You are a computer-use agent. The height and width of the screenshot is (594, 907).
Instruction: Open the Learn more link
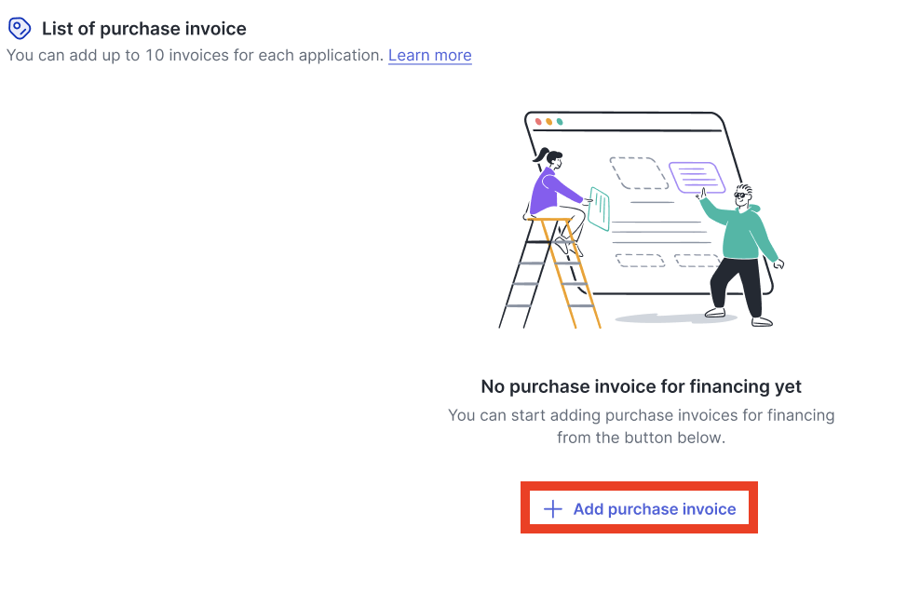click(x=430, y=56)
